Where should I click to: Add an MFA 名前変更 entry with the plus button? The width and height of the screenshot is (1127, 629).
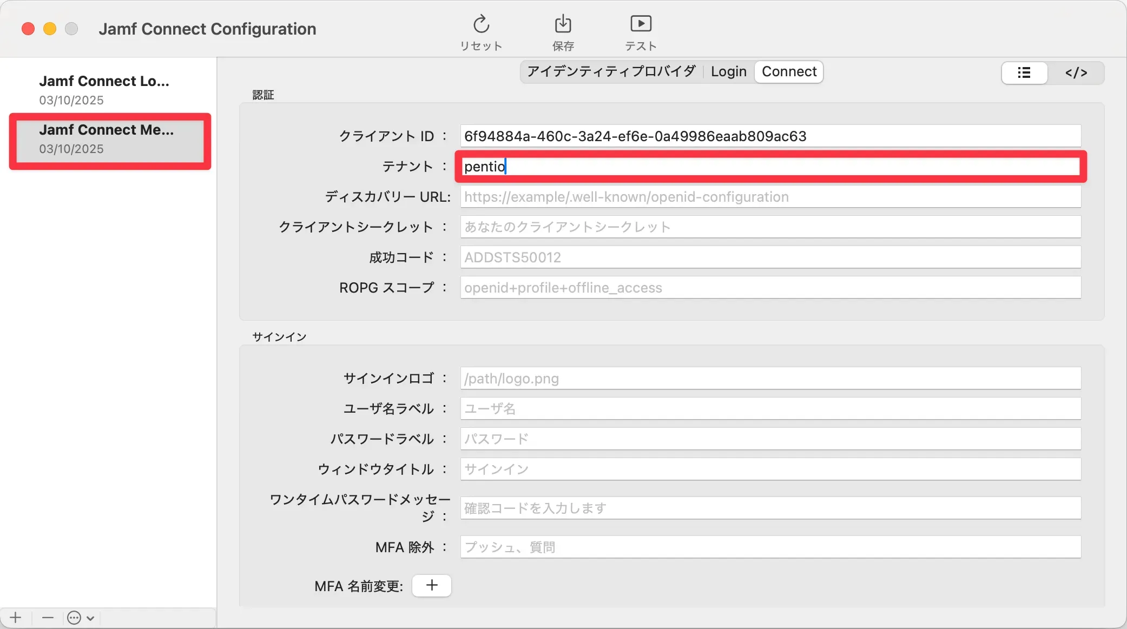[431, 585]
